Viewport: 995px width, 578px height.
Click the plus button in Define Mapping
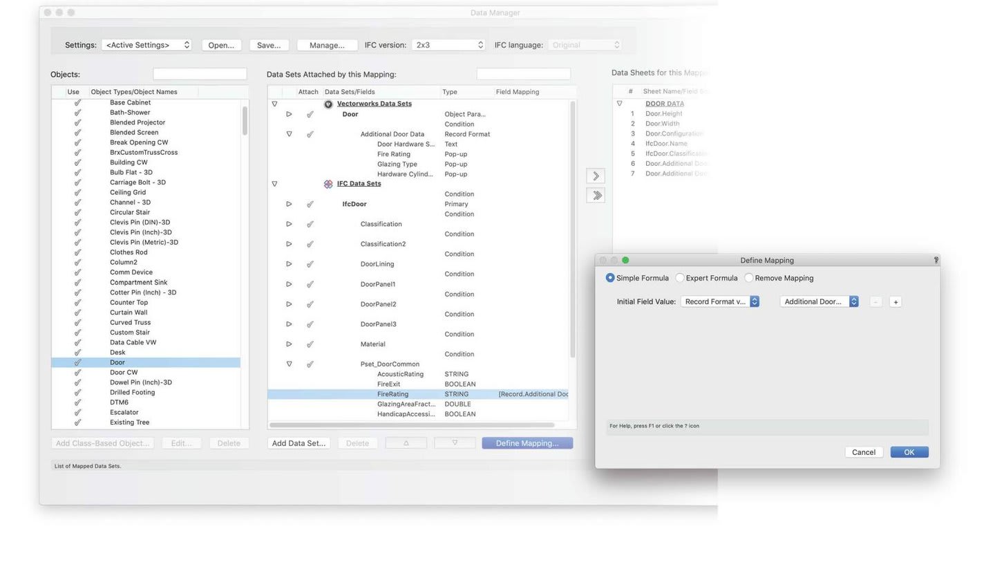(x=895, y=302)
